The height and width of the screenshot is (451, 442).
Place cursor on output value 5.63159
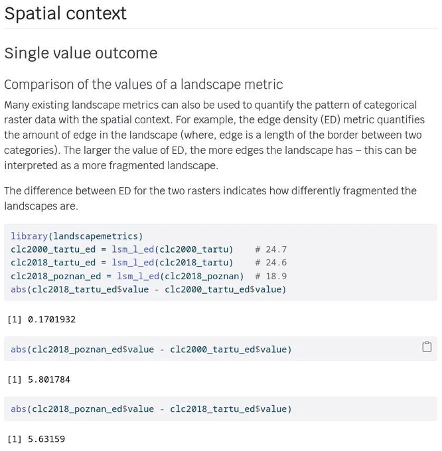point(46,439)
